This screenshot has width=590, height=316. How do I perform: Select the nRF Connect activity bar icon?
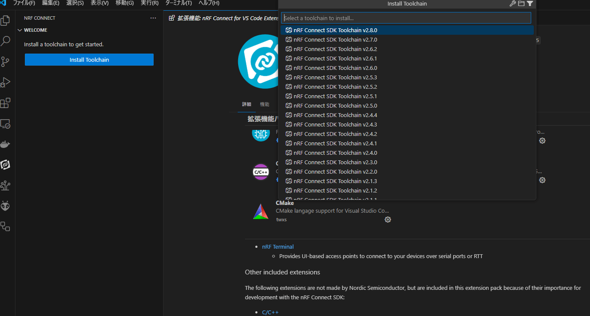tap(5, 165)
